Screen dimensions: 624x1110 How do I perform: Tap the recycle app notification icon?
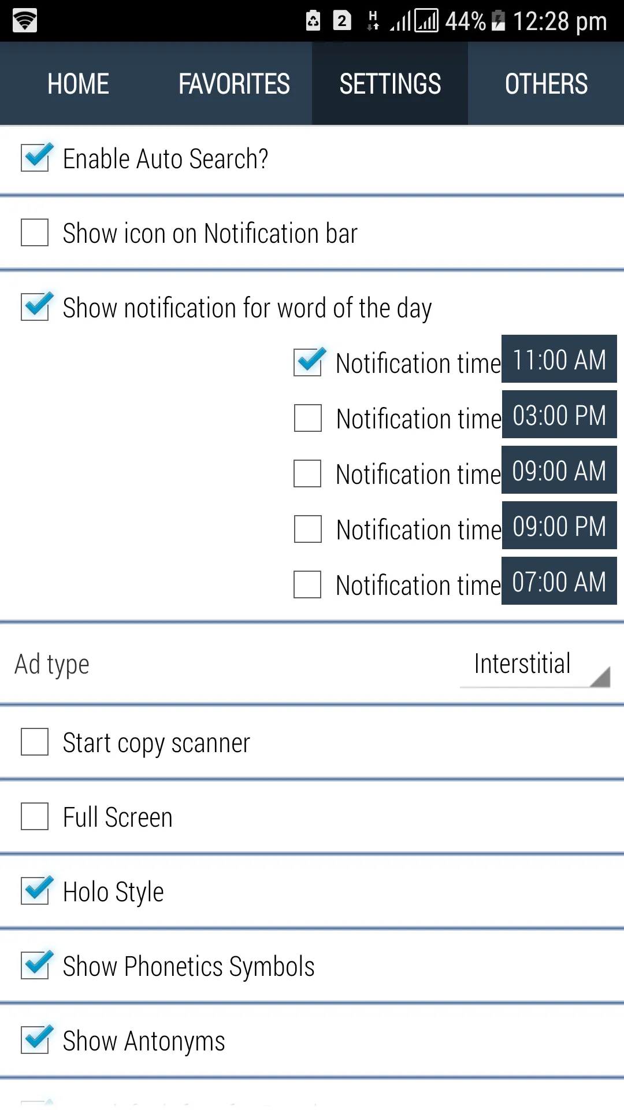click(x=313, y=21)
